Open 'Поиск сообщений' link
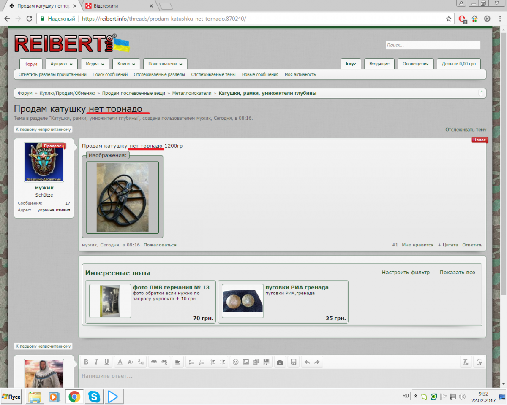 point(110,74)
